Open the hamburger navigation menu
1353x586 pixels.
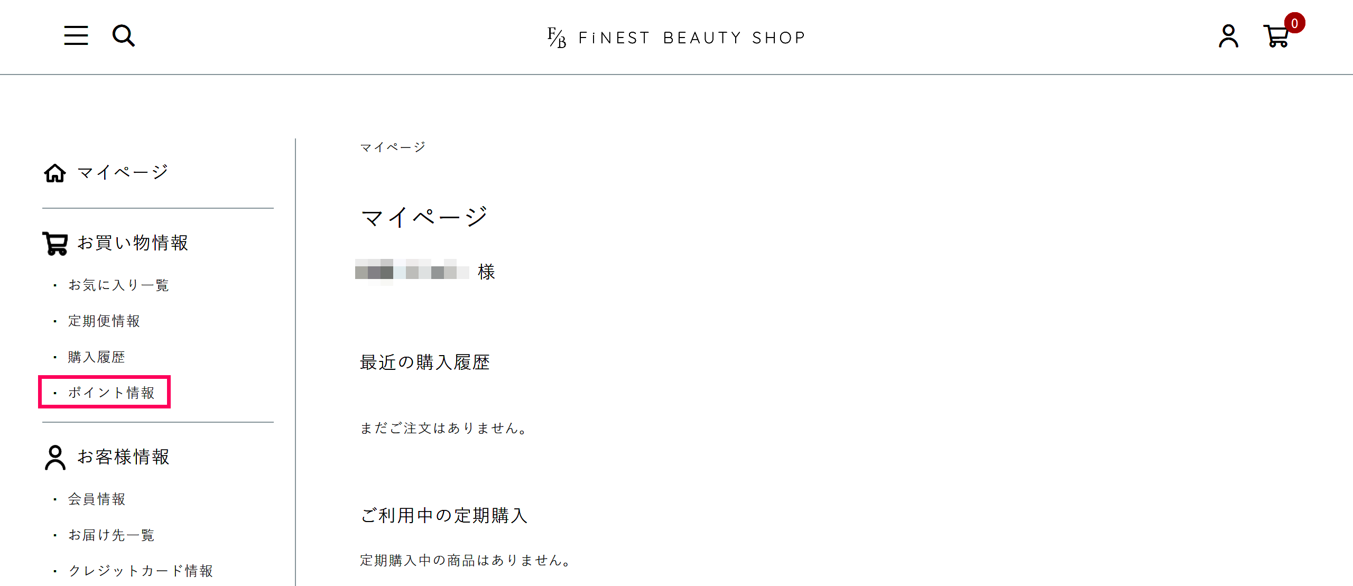pyautogui.click(x=76, y=35)
